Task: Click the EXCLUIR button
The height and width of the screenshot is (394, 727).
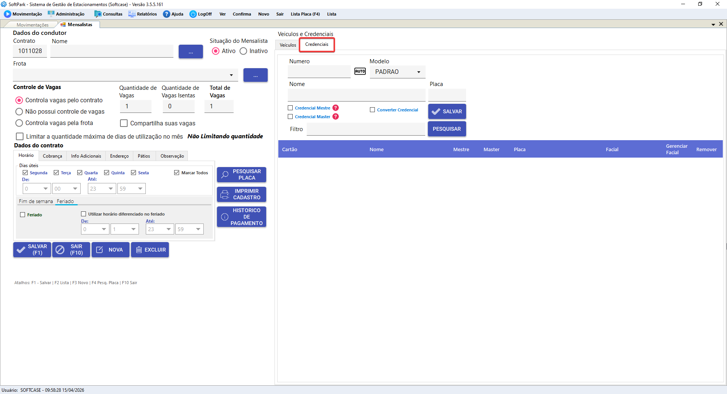Action: (x=150, y=250)
